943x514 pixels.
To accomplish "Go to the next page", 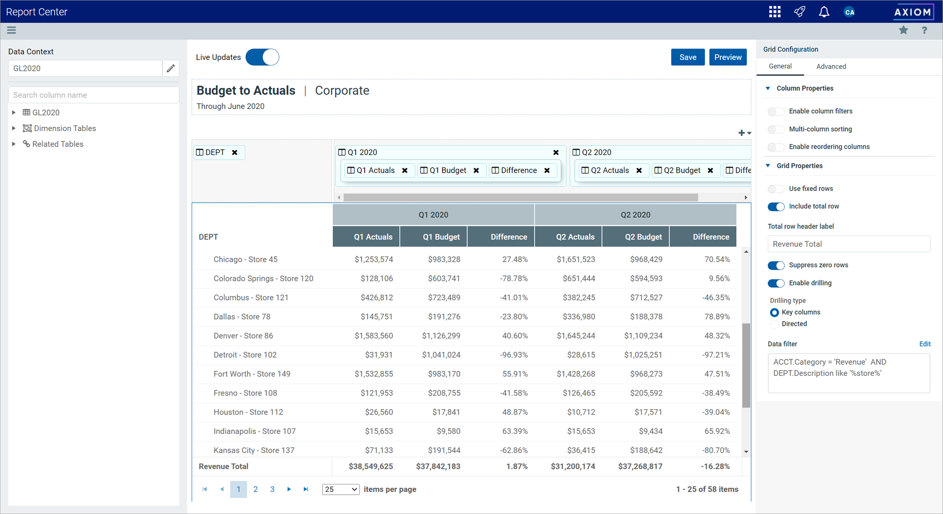I will pyautogui.click(x=289, y=489).
